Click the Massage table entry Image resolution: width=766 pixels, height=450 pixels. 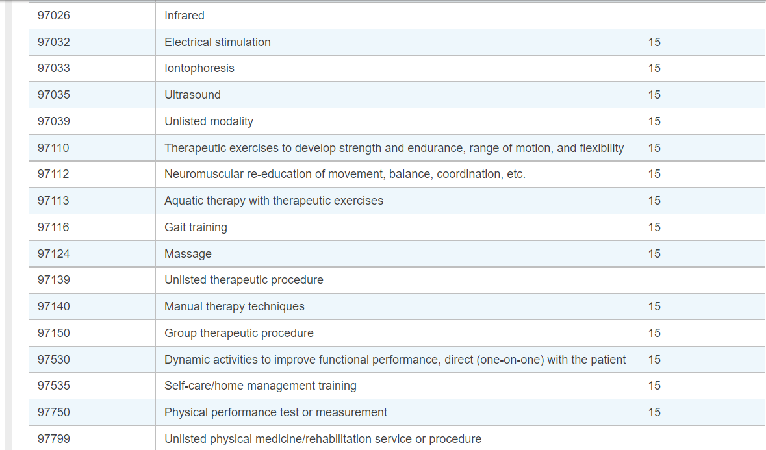[x=188, y=254]
